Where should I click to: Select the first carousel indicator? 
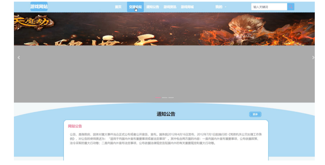point(158,97)
